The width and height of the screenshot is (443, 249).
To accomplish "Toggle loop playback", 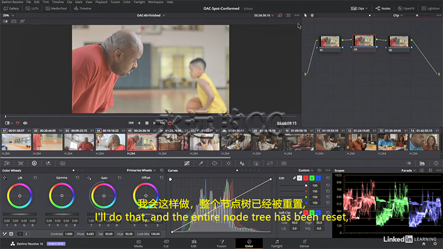I will click(x=170, y=123).
